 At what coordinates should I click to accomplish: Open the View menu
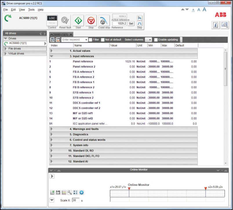[22, 10]
